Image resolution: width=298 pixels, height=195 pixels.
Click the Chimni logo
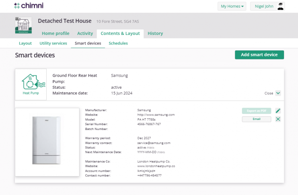coord(29,6)
